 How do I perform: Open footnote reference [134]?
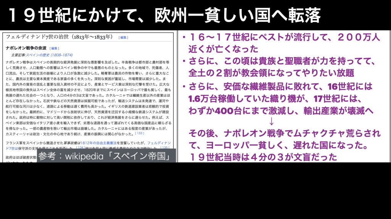point(80,147)
